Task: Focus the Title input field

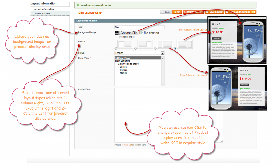Action: point(139,27)
